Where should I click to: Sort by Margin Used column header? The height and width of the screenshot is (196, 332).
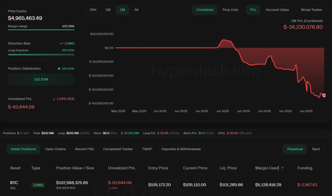point(267,168)
